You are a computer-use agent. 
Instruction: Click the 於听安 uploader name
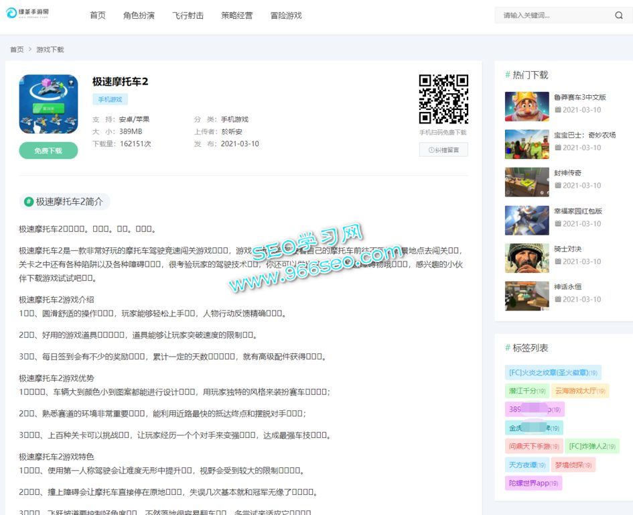coord(232,131)
